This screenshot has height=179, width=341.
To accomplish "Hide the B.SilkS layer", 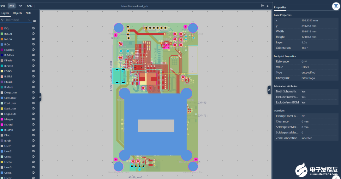I will tap(33, 76).
